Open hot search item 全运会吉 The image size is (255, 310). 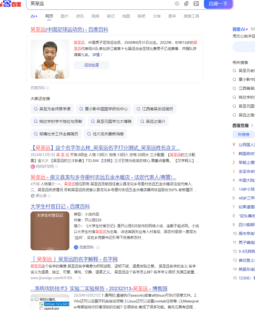point(246,171)
